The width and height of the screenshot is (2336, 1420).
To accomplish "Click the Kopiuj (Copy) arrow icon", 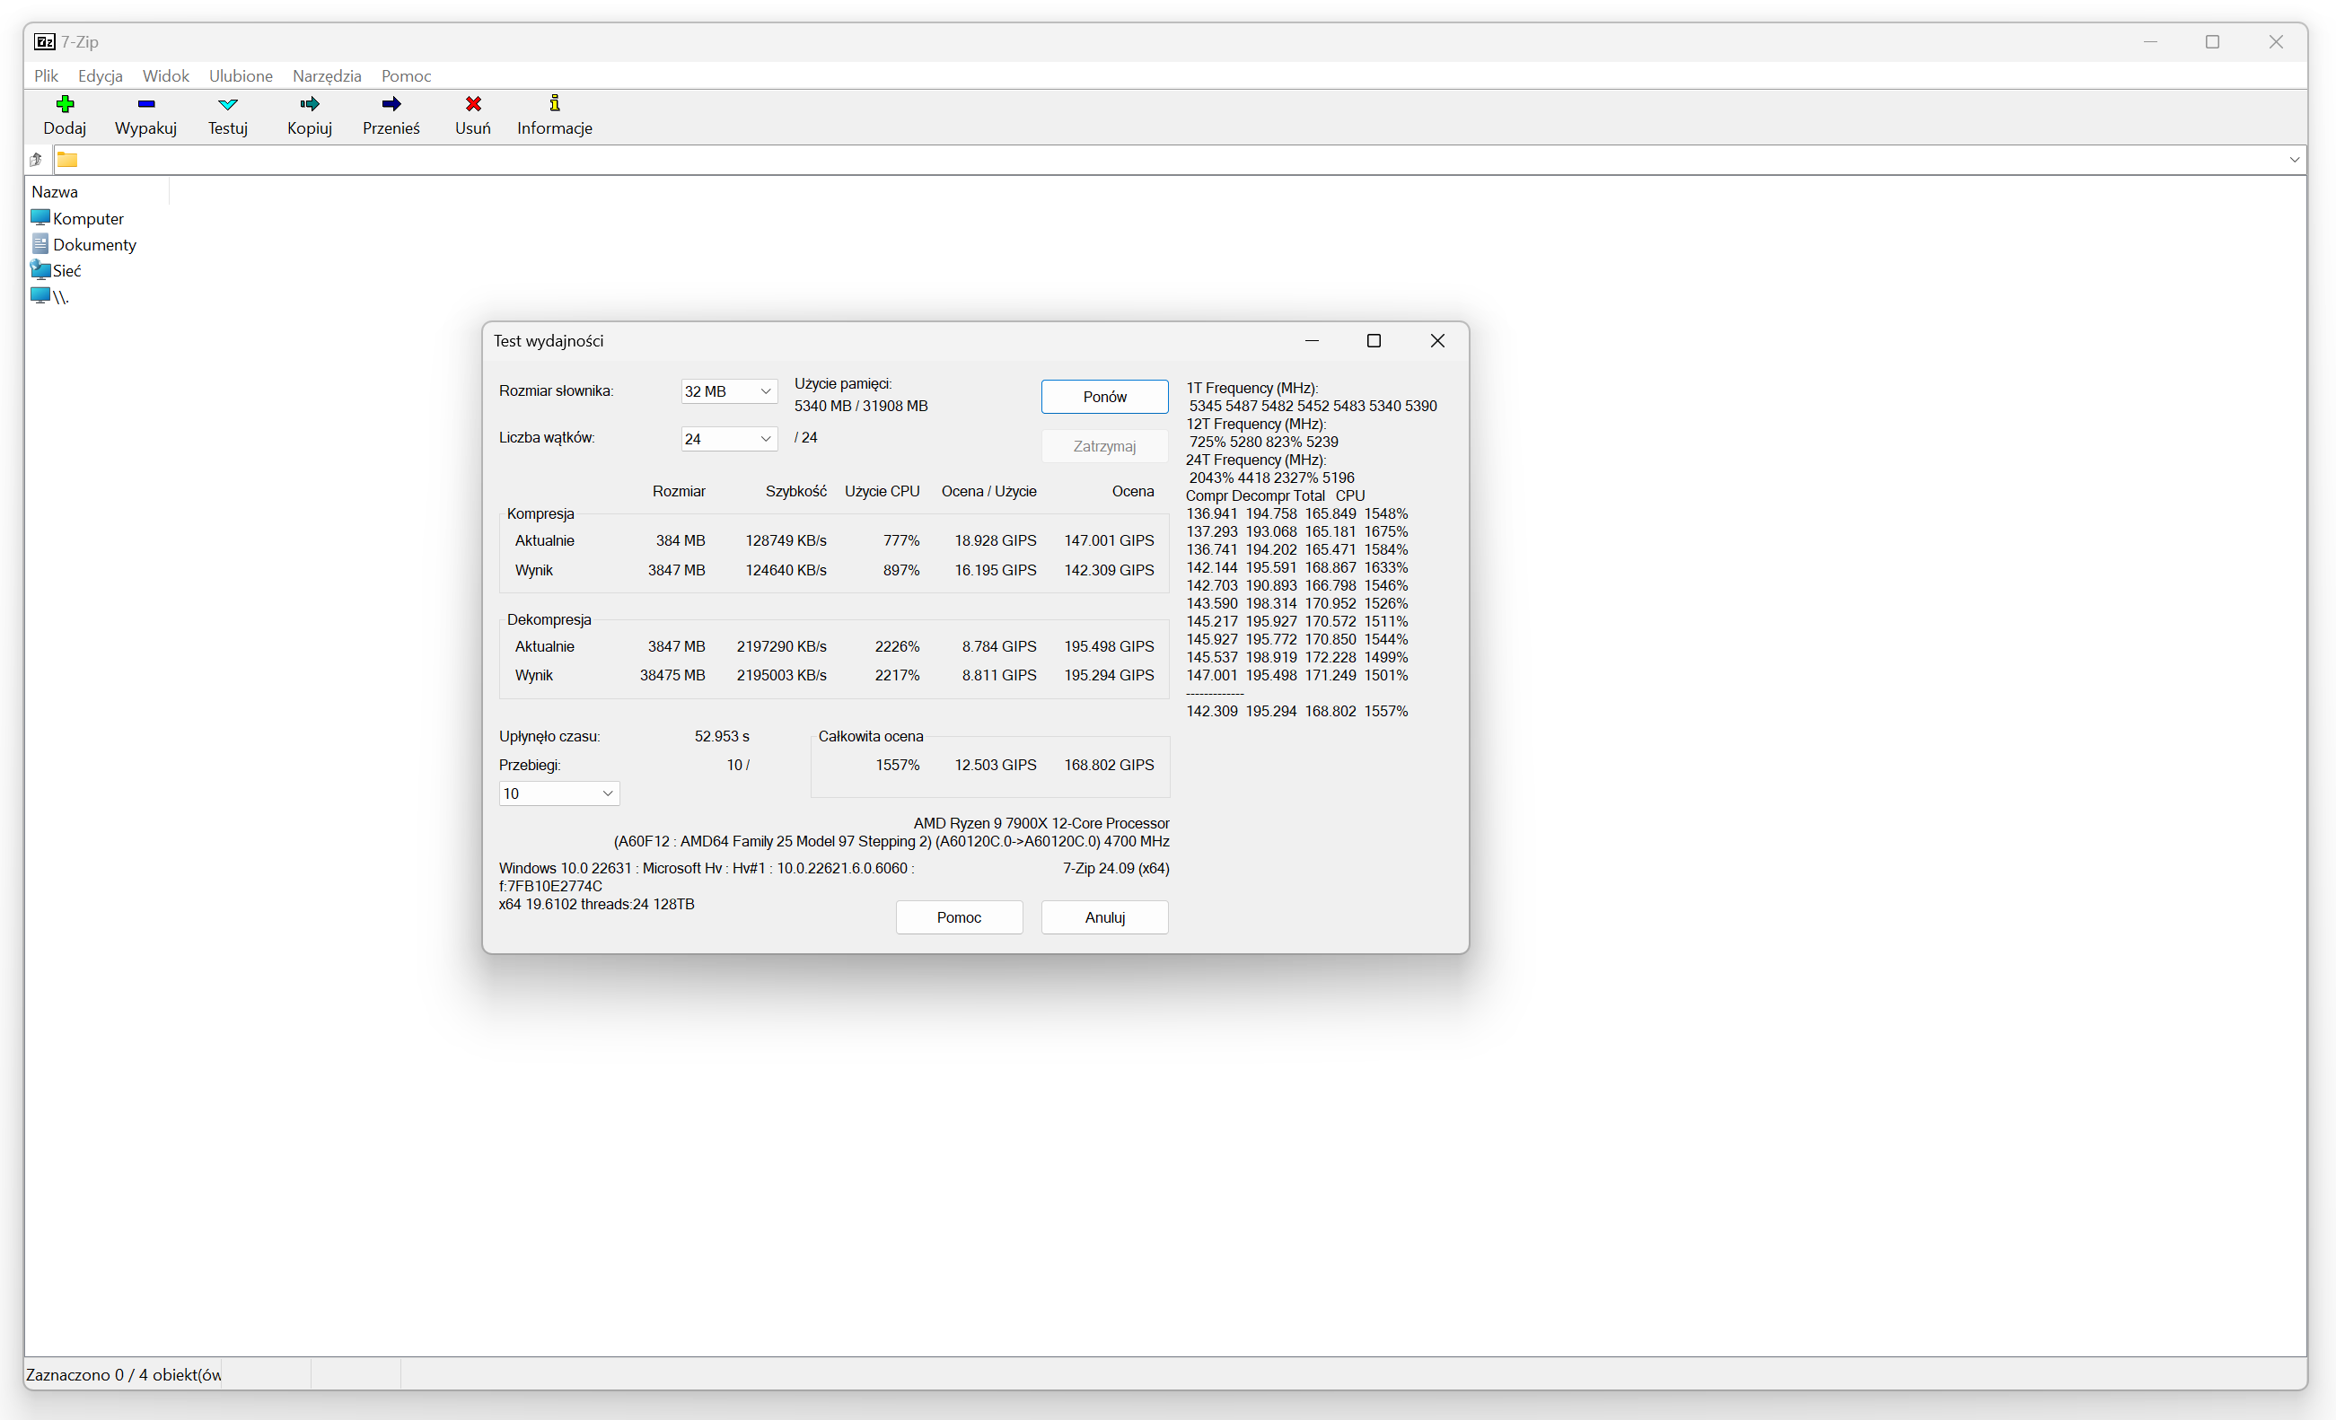I will [x=309, y=104].
